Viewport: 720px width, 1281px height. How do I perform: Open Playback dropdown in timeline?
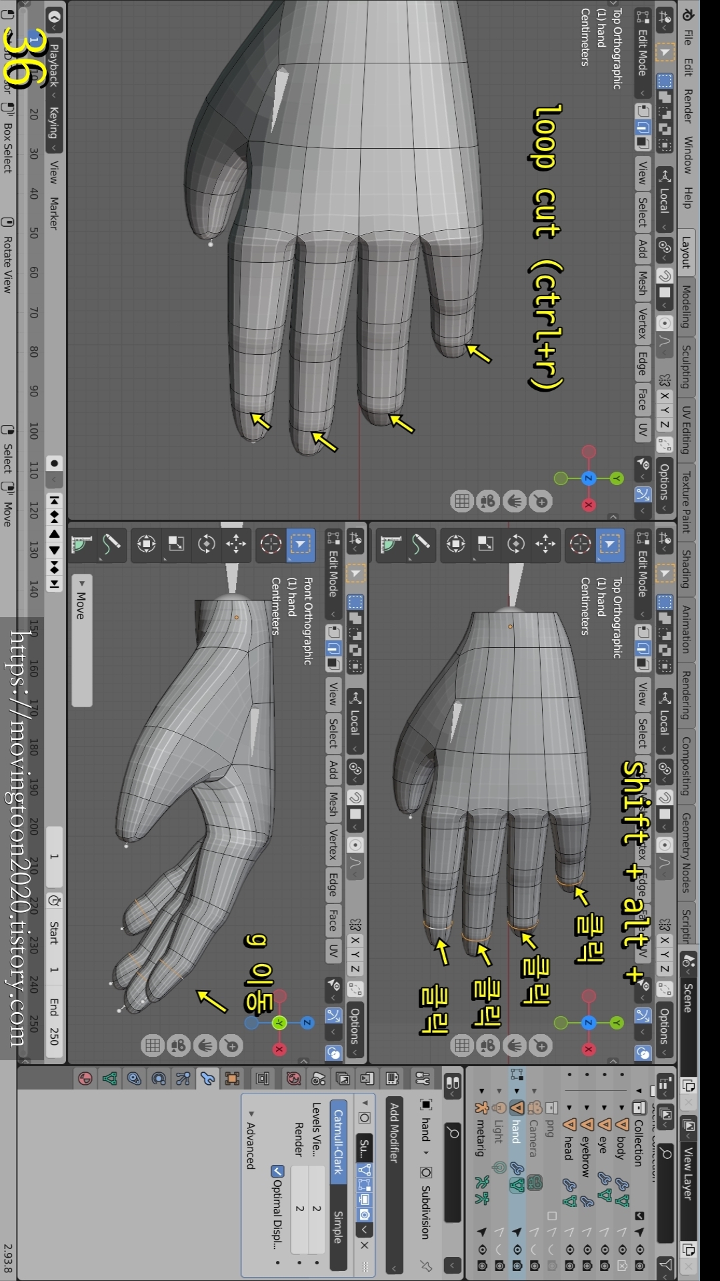click(x=55, y=69)
